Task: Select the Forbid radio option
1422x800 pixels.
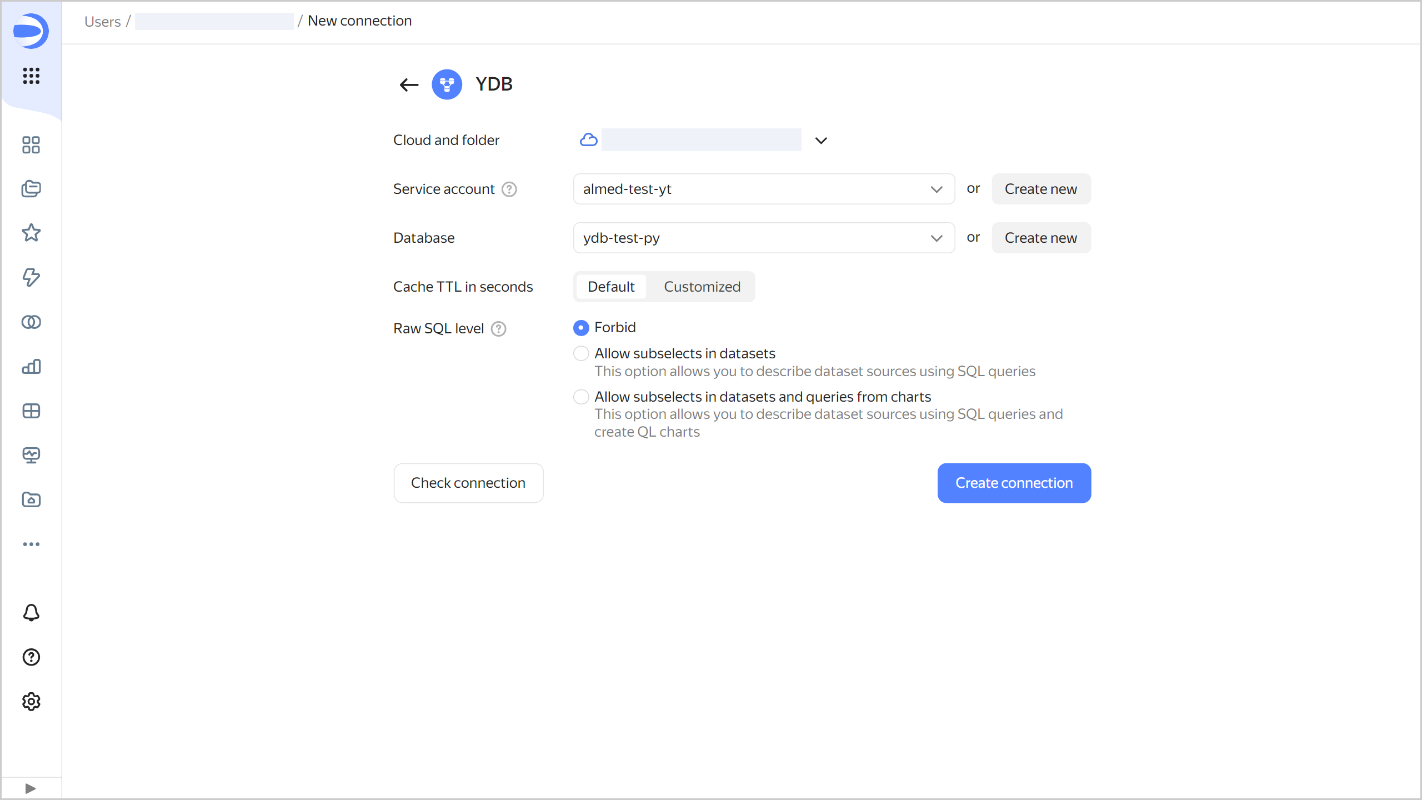Action: click(581, 328)
